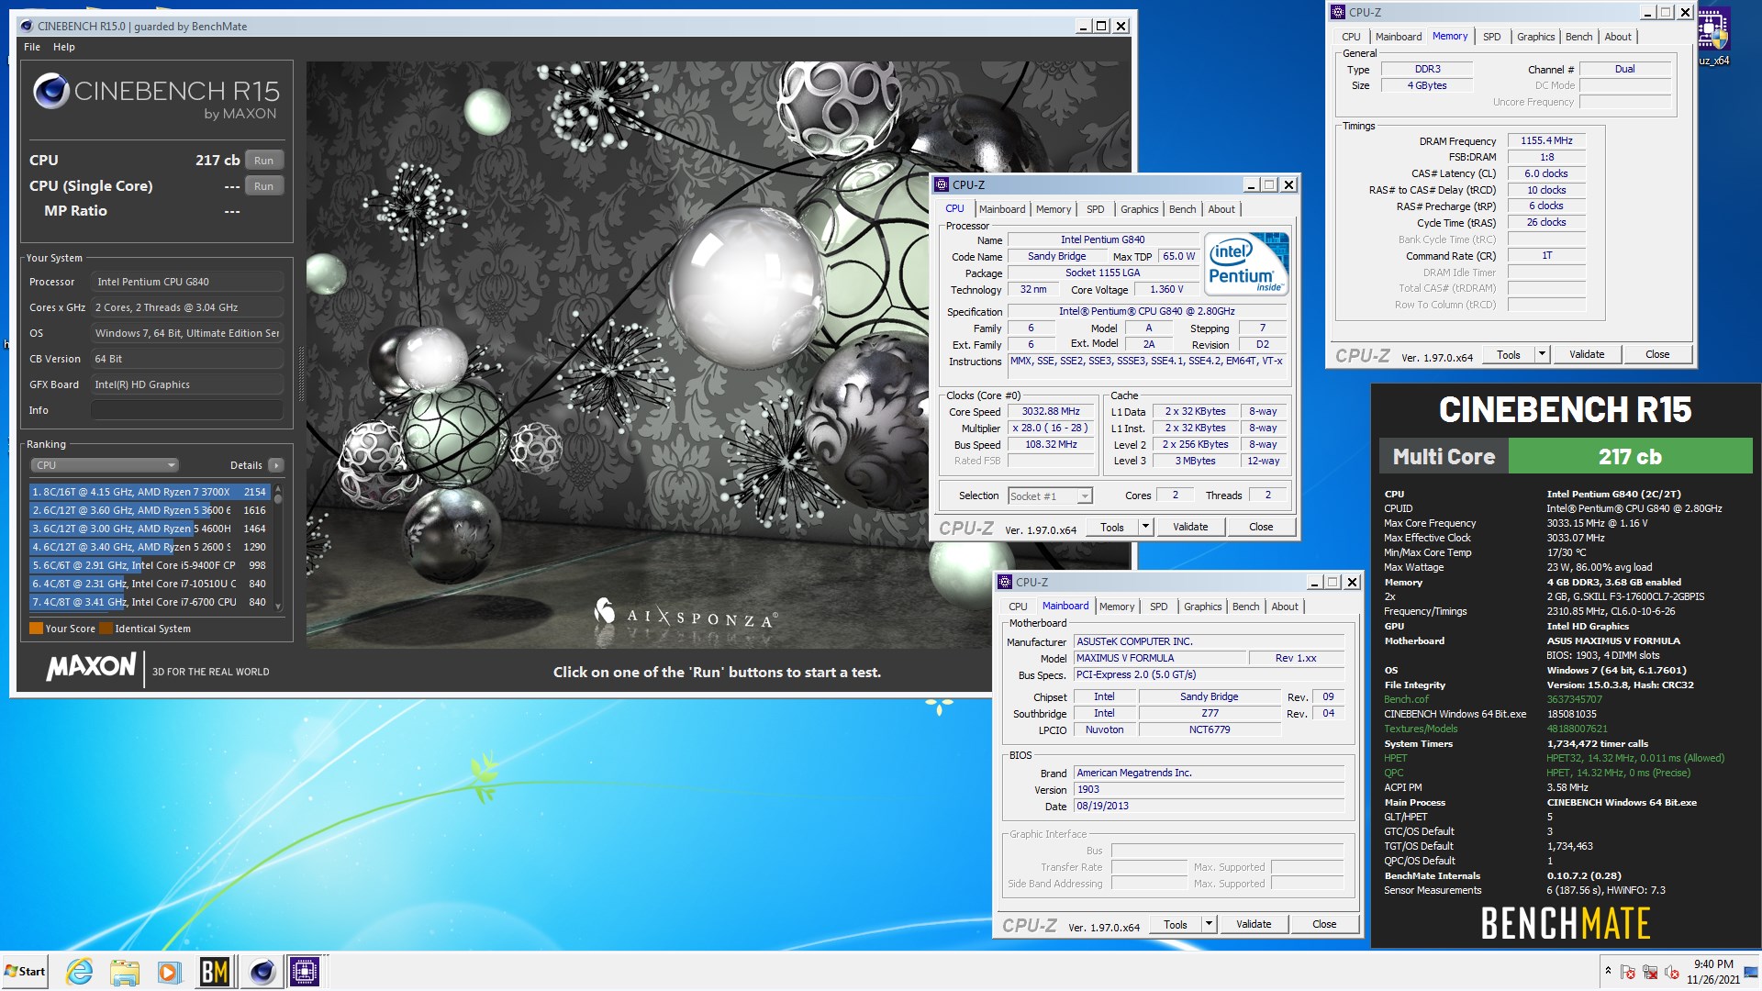Click the Cinebench title bar logo icon

pyautogui.click(x=26, y=26)
